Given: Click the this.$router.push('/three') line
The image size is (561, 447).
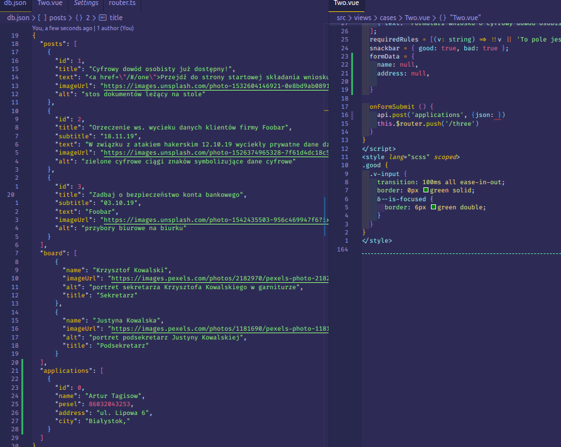Looking at the screenshot, I should [x=428, y=124].
